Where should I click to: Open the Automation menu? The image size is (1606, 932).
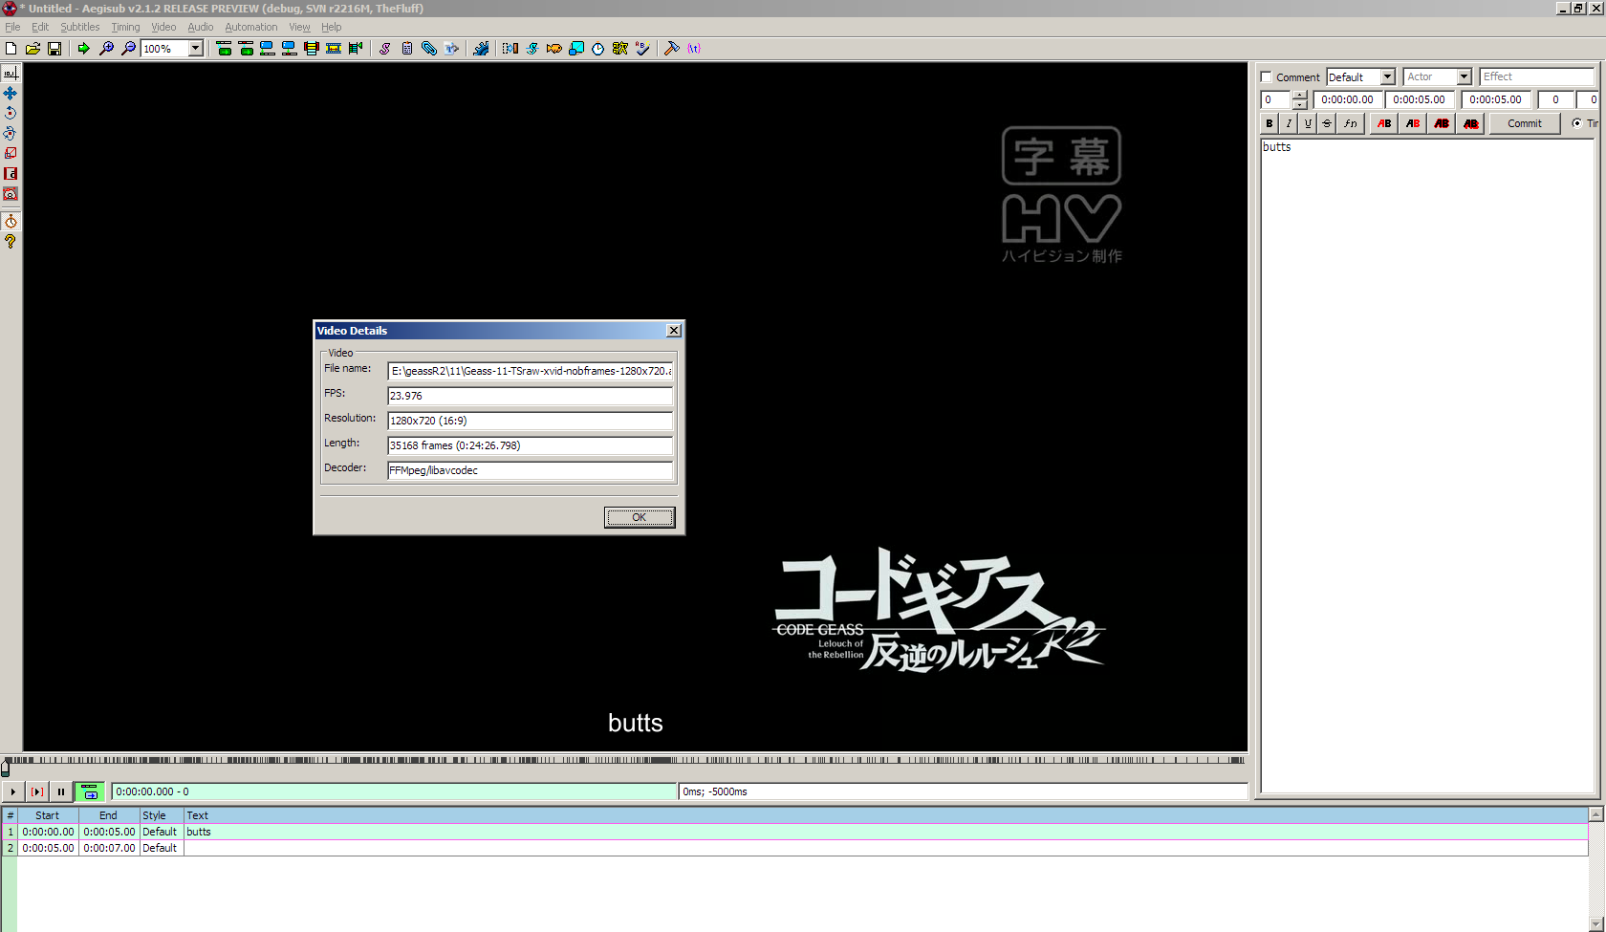click(251, 27)
